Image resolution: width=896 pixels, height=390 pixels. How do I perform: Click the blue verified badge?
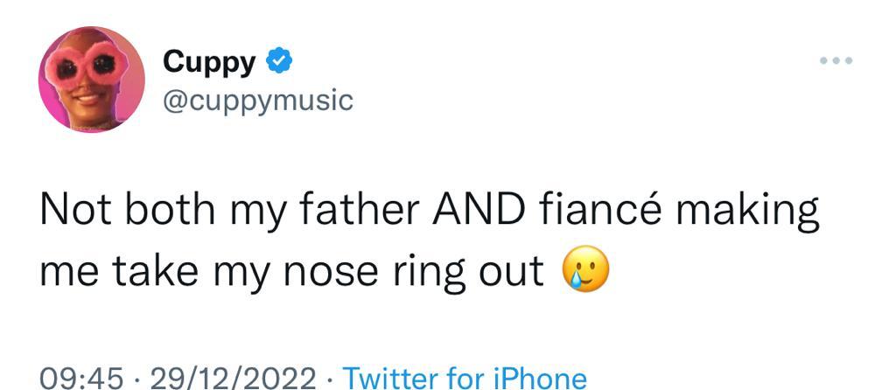[278, 61]
